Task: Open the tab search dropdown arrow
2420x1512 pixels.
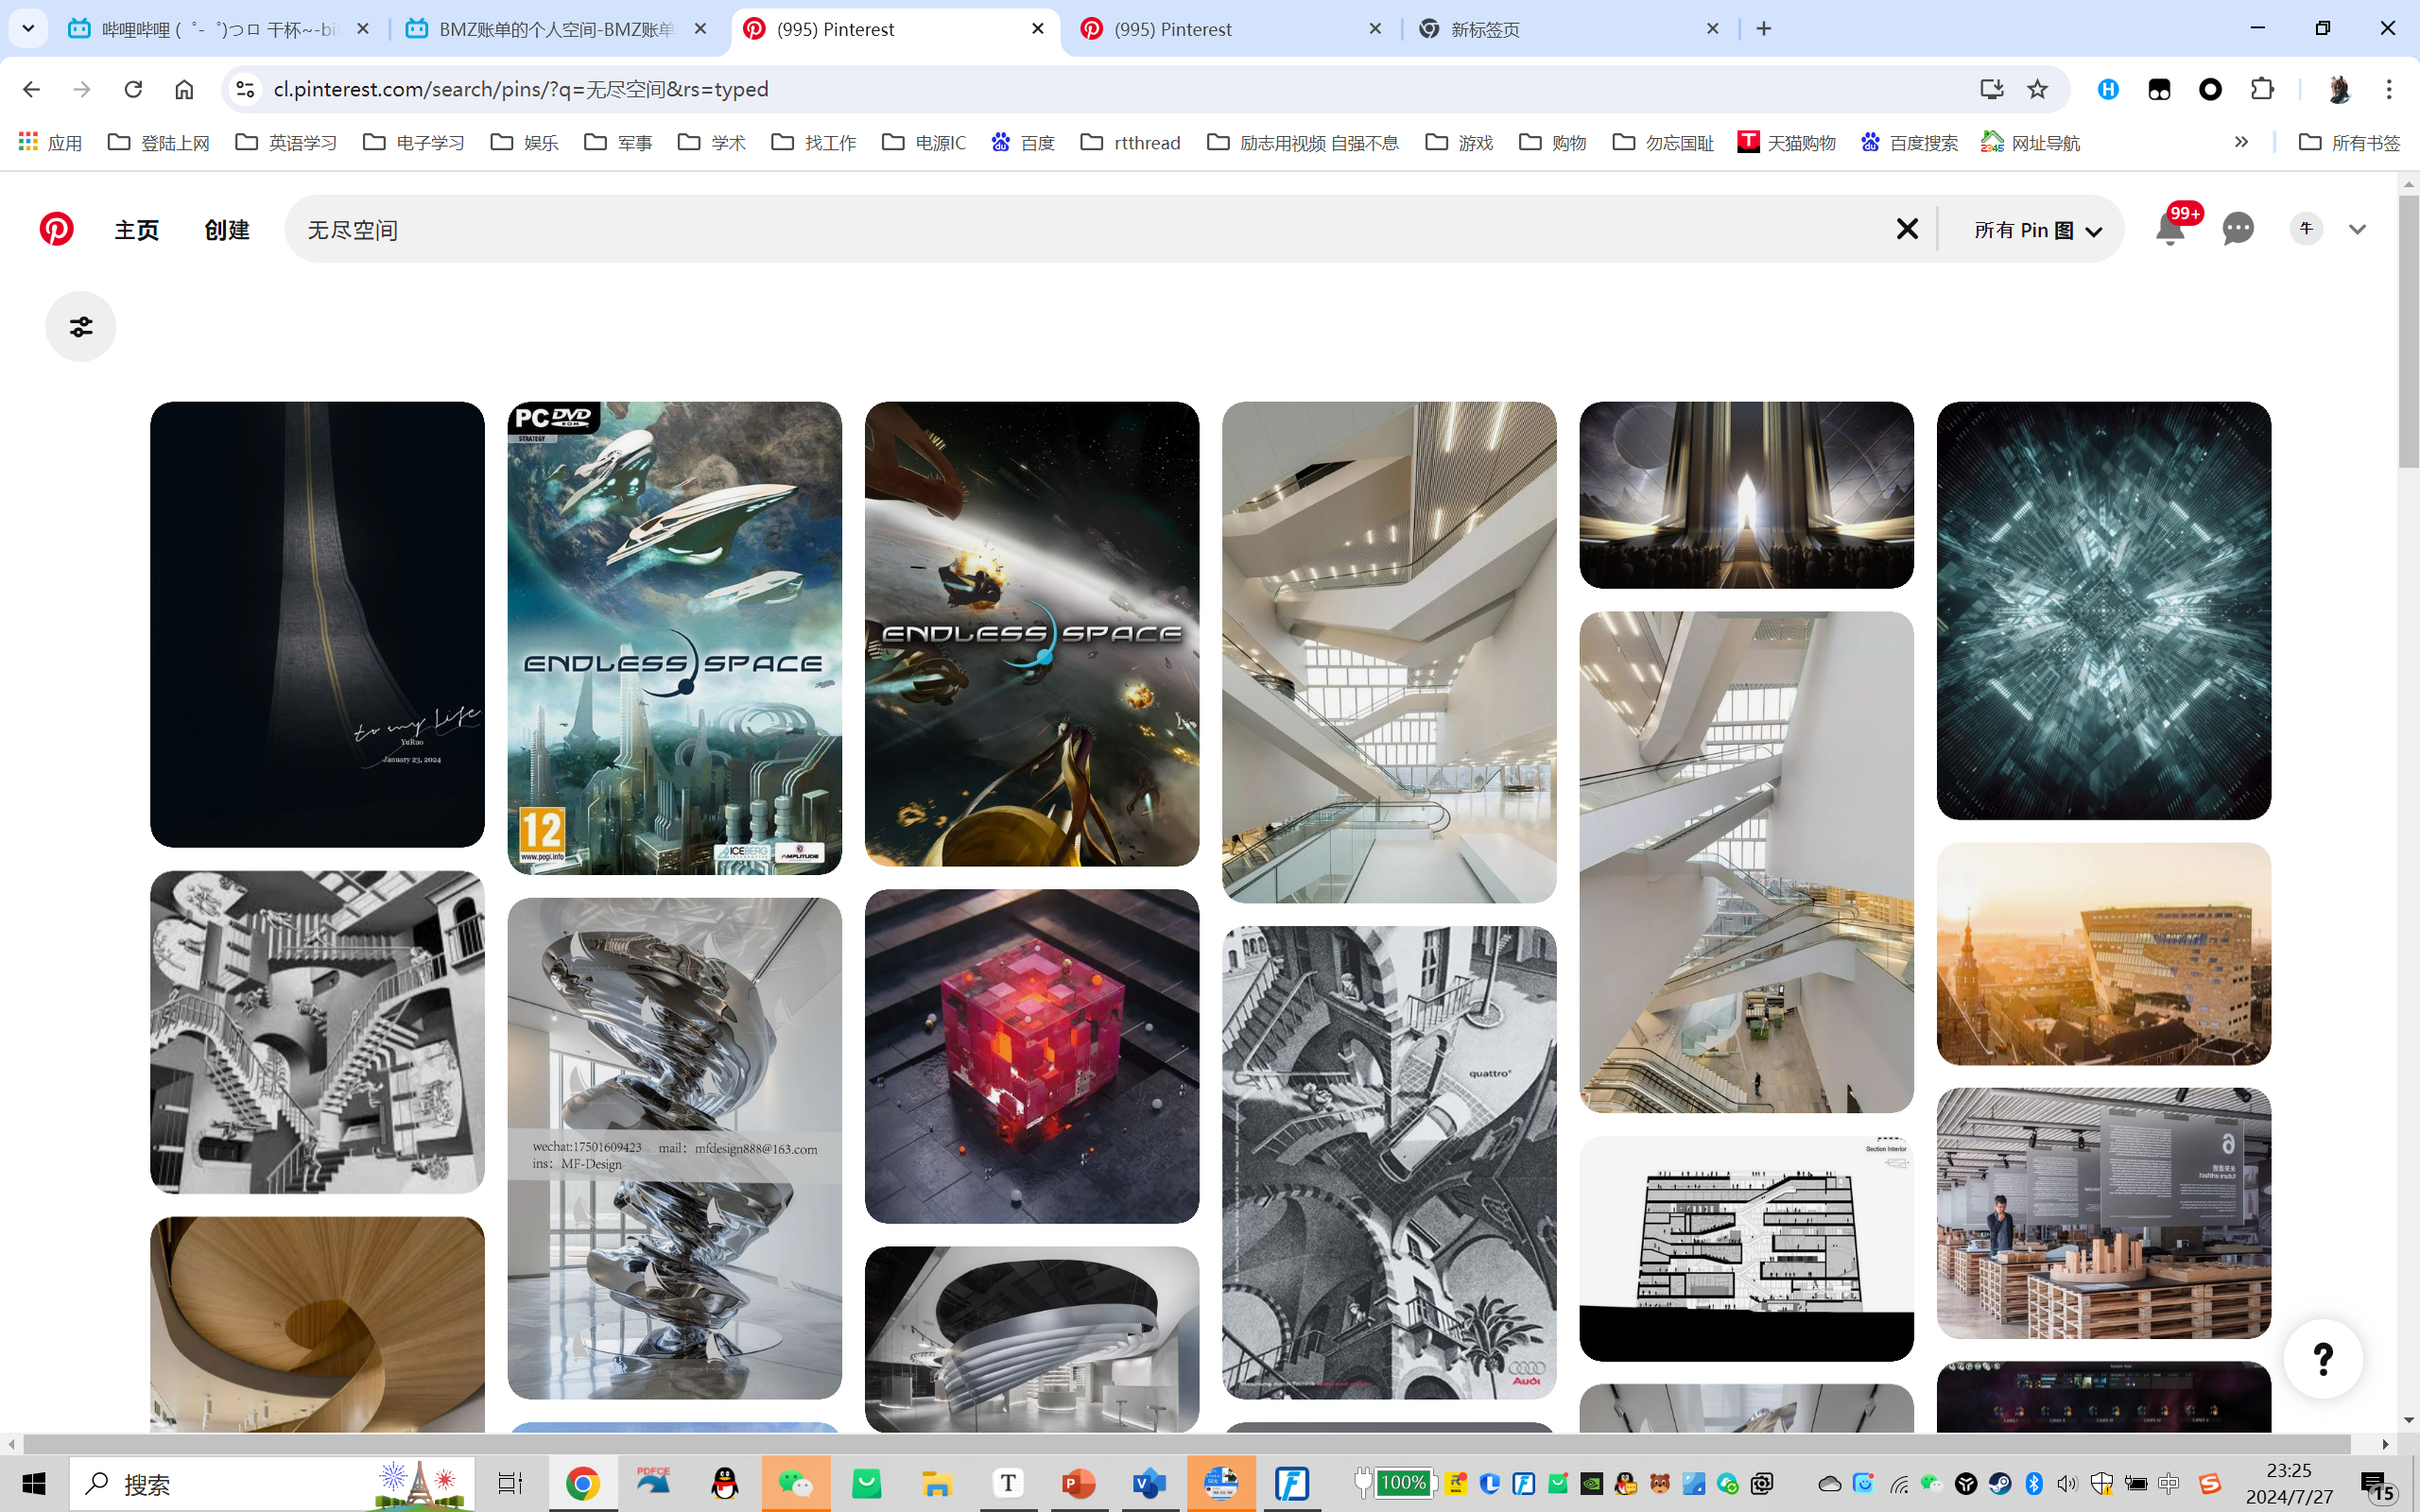Action: (x=28, y=29)
